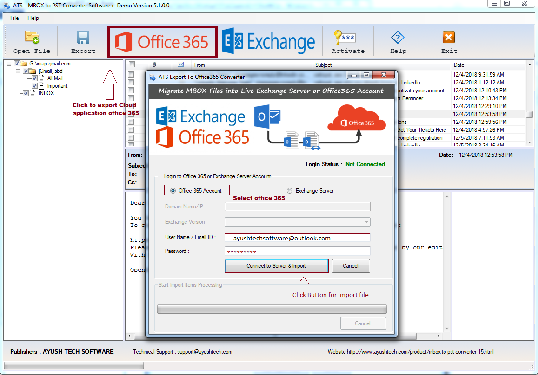Image resolution: width=538 pixels, height=375 pixels.
Task: Click the User Name / Email ID field
Action: click(298, 238)
